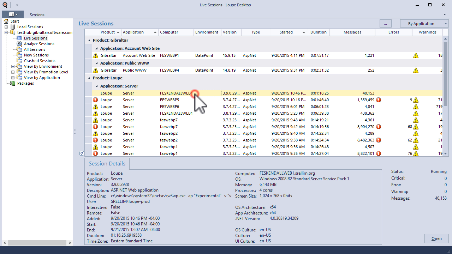
Task: Select Analyze Sessions in the tree
Action: pyautogui.click(x=39, y=44)
